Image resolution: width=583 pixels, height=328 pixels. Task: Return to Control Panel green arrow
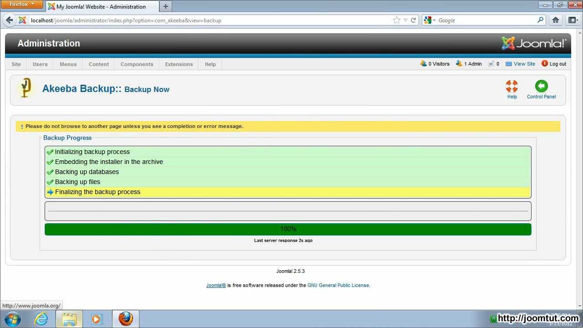pyautogui.click(x=541, y=86)
